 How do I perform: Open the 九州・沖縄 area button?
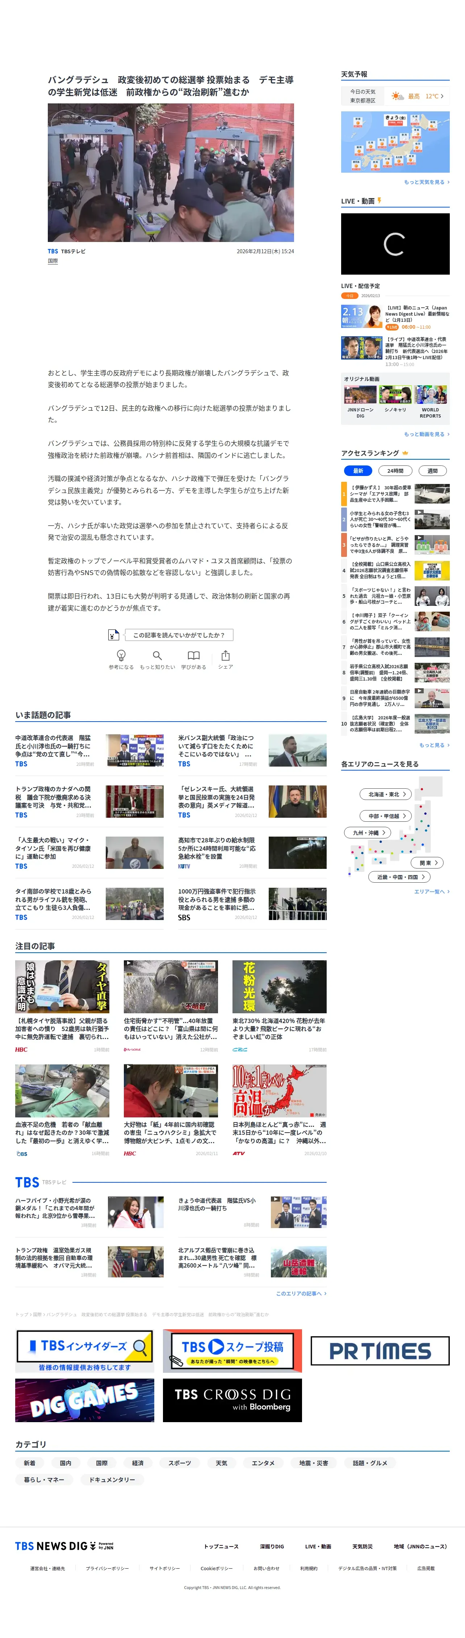(368, 832)
